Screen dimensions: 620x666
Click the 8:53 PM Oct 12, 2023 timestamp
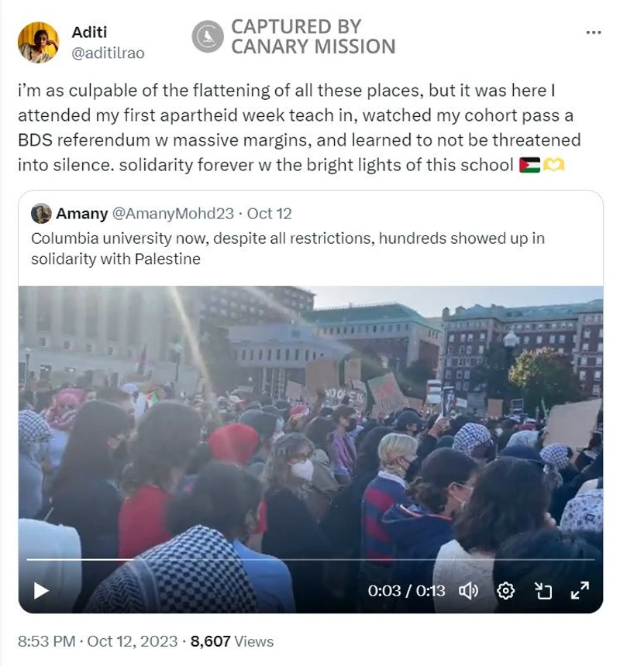[x=98, y=641]
